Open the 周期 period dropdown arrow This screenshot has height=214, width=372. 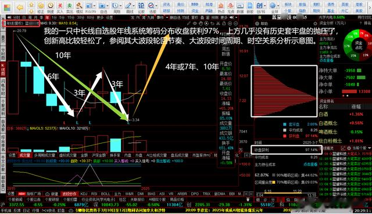coord(121,5)
